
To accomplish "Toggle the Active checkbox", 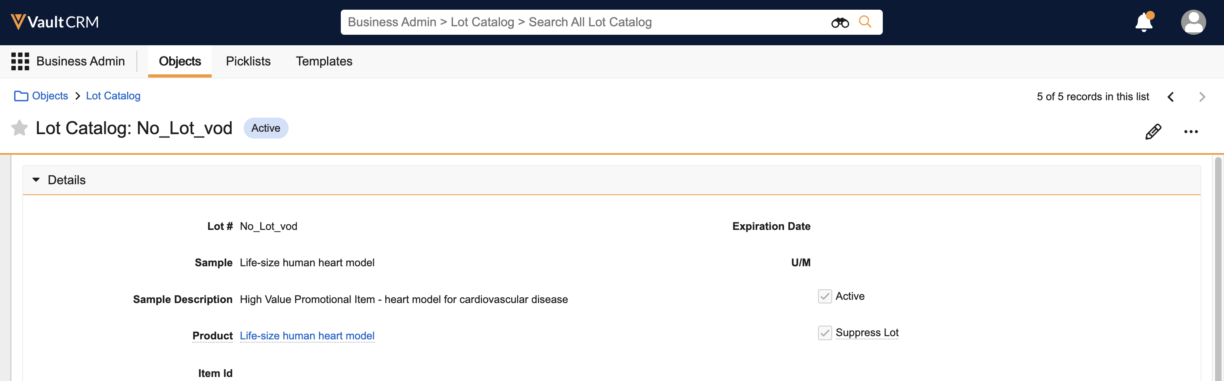I will (x=824, y=296).
